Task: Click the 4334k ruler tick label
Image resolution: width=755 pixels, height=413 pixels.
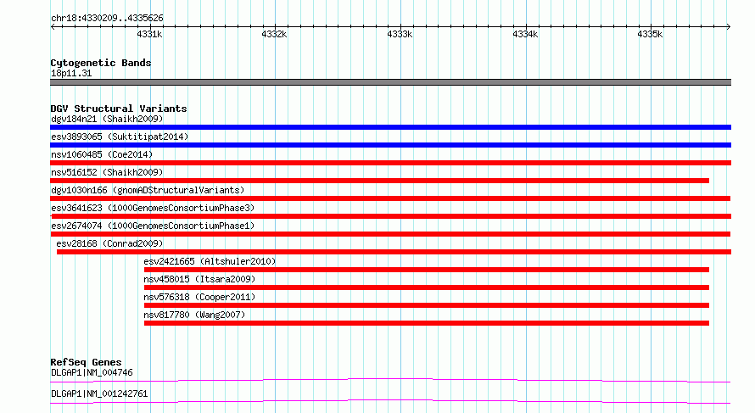Action: point(525,34)
